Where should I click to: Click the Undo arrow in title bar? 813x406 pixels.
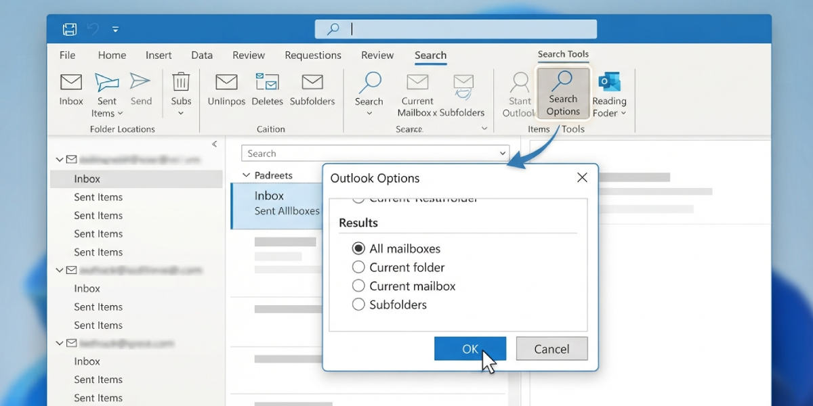click(x=93, y=29)
